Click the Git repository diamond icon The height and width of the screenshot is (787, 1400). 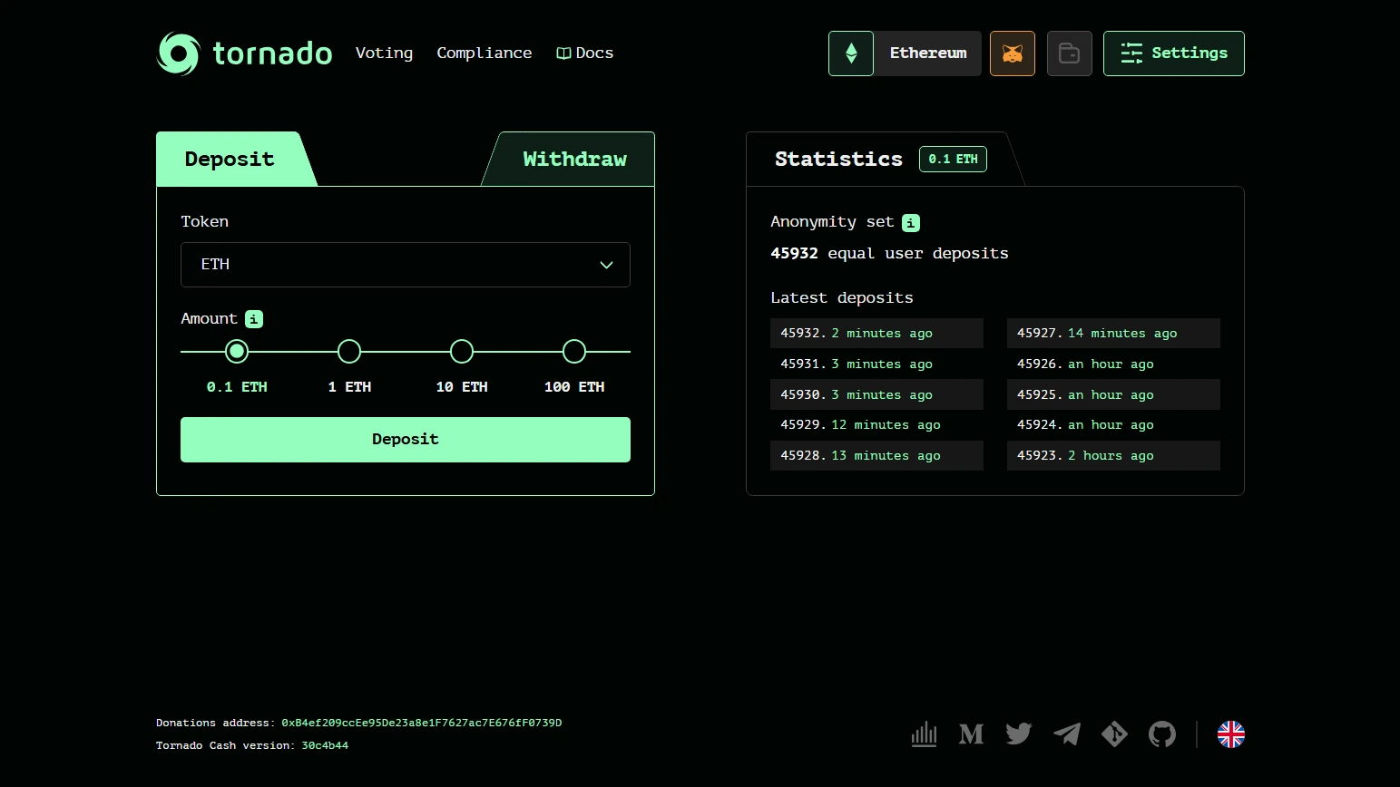(x=1114, y=734)
